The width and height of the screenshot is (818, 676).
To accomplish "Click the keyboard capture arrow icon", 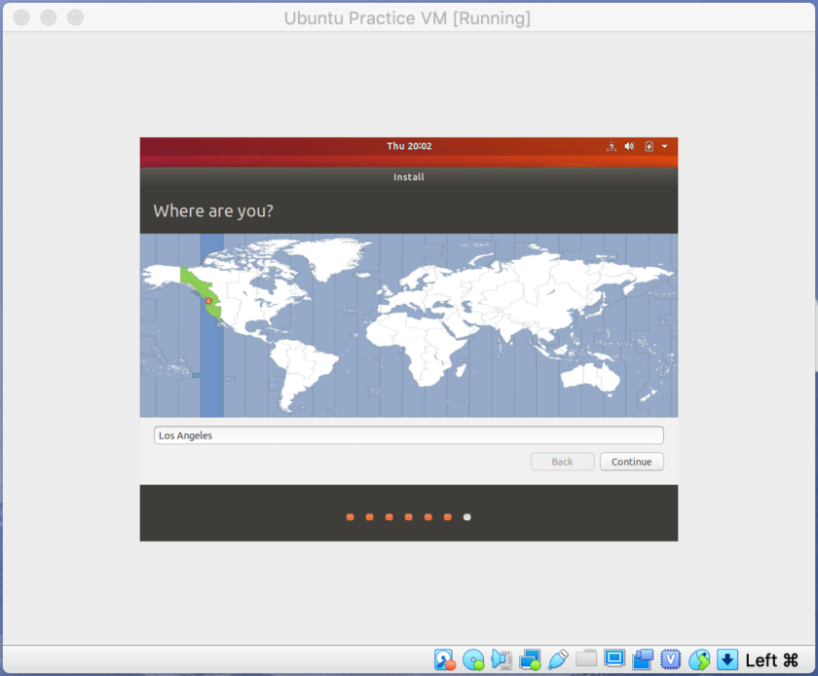I will coord(727,659).
